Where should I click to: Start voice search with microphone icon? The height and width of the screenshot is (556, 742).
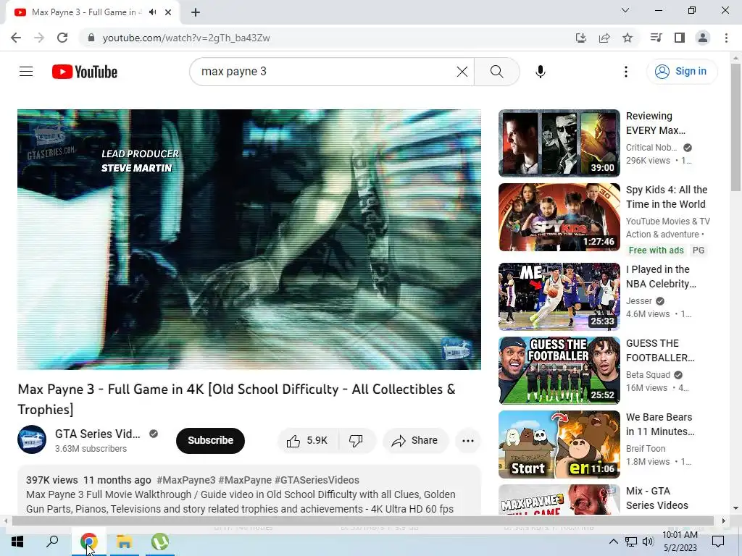[x=541, y=72]
